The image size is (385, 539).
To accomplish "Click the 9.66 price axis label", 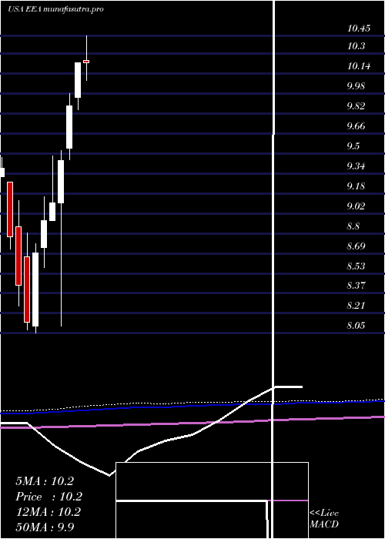I will click(x=356, y=126).
